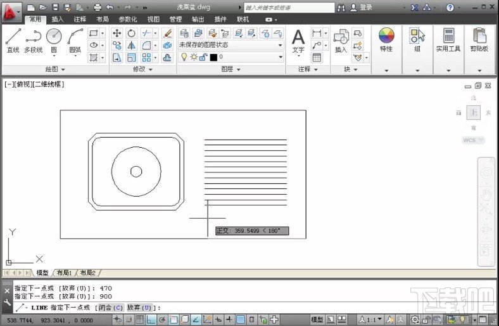Image resolution: width=499 pixels, height=326 pixels.
Task: Switch to the 布局2 layout tab
Action: click(87, 273)
